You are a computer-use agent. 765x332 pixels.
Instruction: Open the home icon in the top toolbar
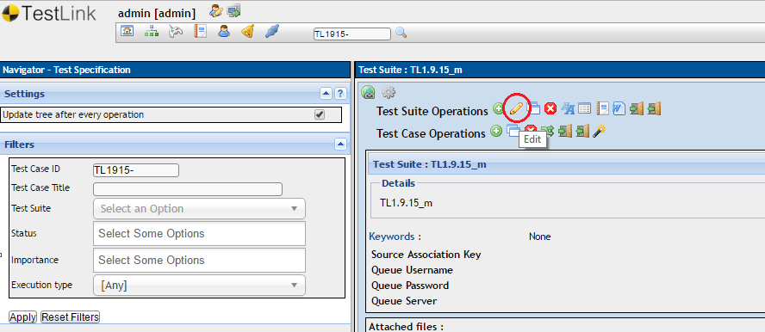127,32
